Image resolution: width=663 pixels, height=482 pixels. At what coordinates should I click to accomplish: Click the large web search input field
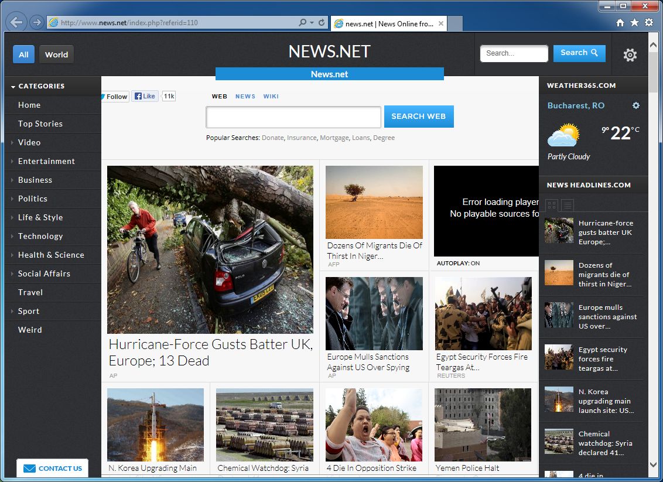point(293,117)
